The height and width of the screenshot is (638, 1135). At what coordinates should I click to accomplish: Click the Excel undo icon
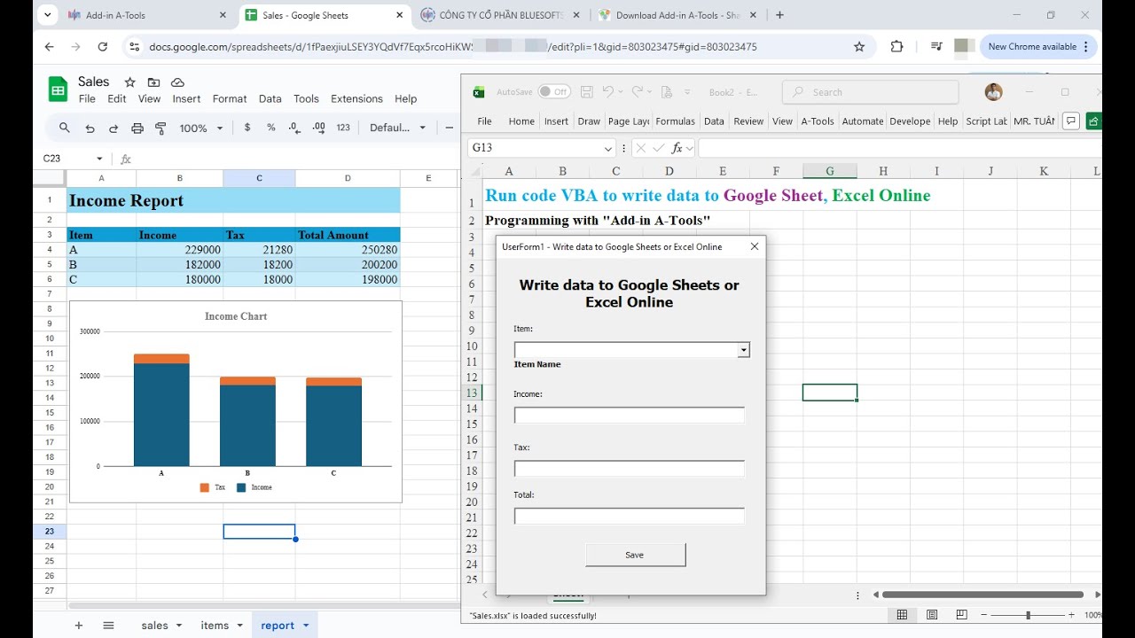608,91
